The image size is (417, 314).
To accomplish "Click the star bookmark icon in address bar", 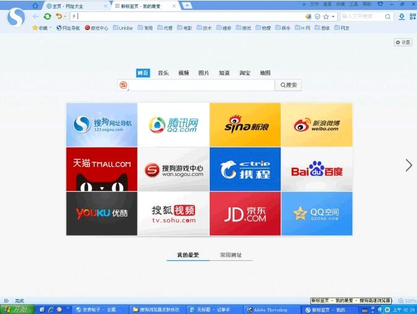I will tap(326, 17).
